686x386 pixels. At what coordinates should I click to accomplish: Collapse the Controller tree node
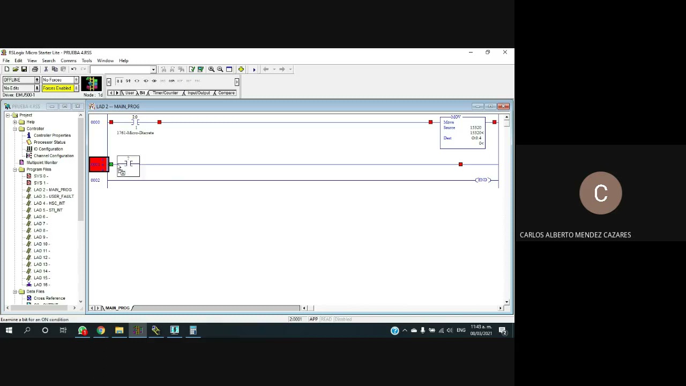pos(15,129)
